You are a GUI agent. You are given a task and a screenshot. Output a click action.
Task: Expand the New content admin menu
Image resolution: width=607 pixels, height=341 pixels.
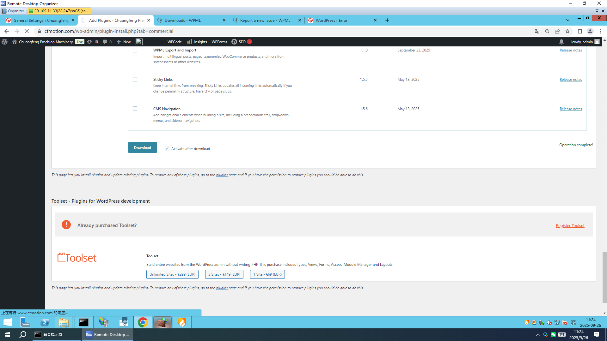pyautogui.click(x=124, y=42)
